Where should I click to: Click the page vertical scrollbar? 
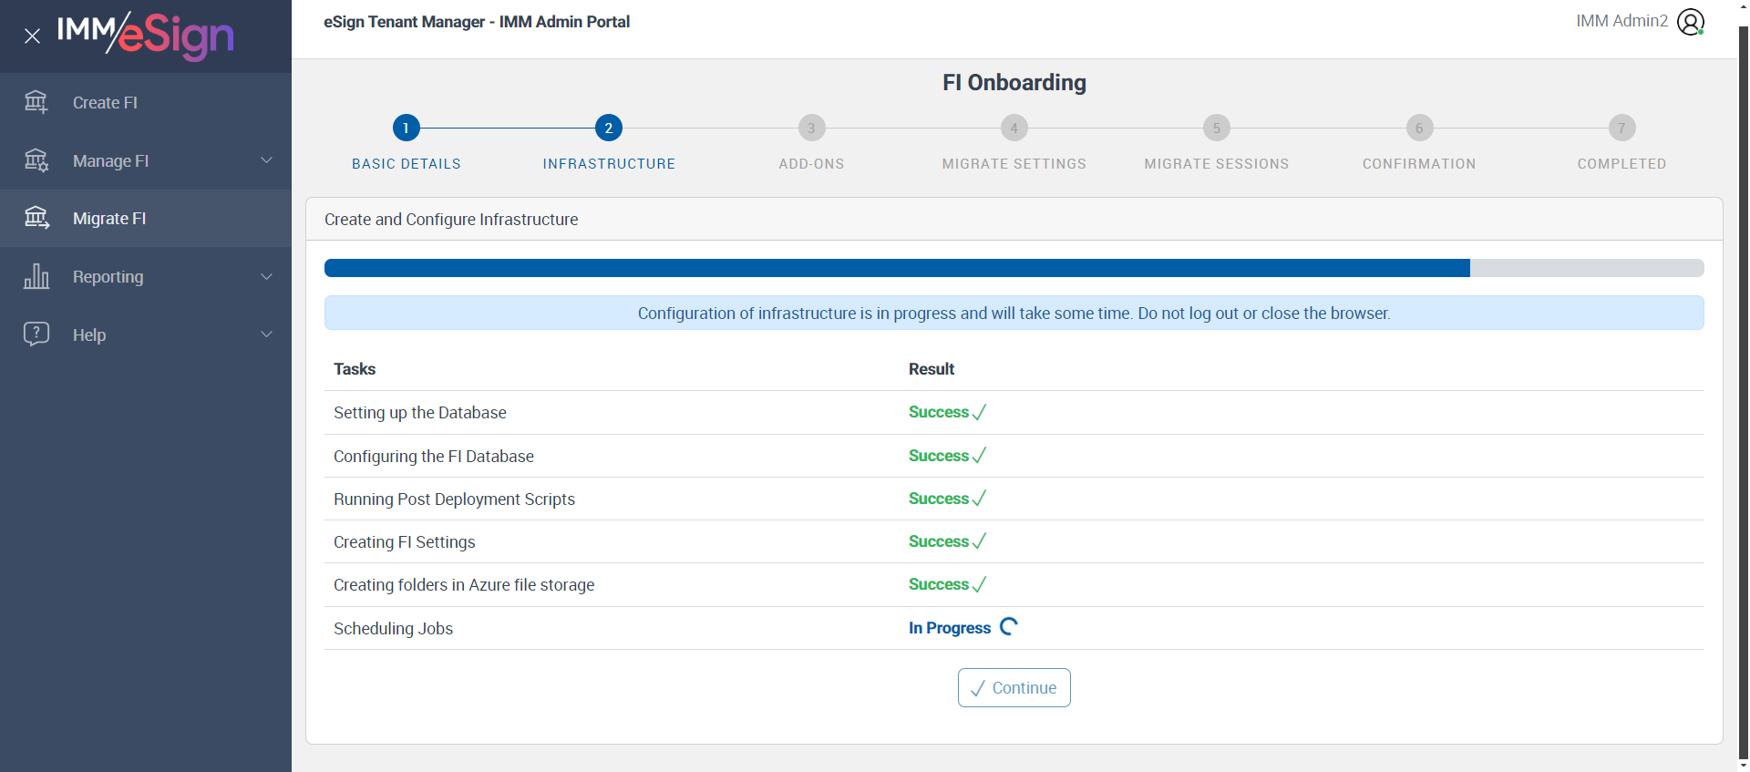1744,392
